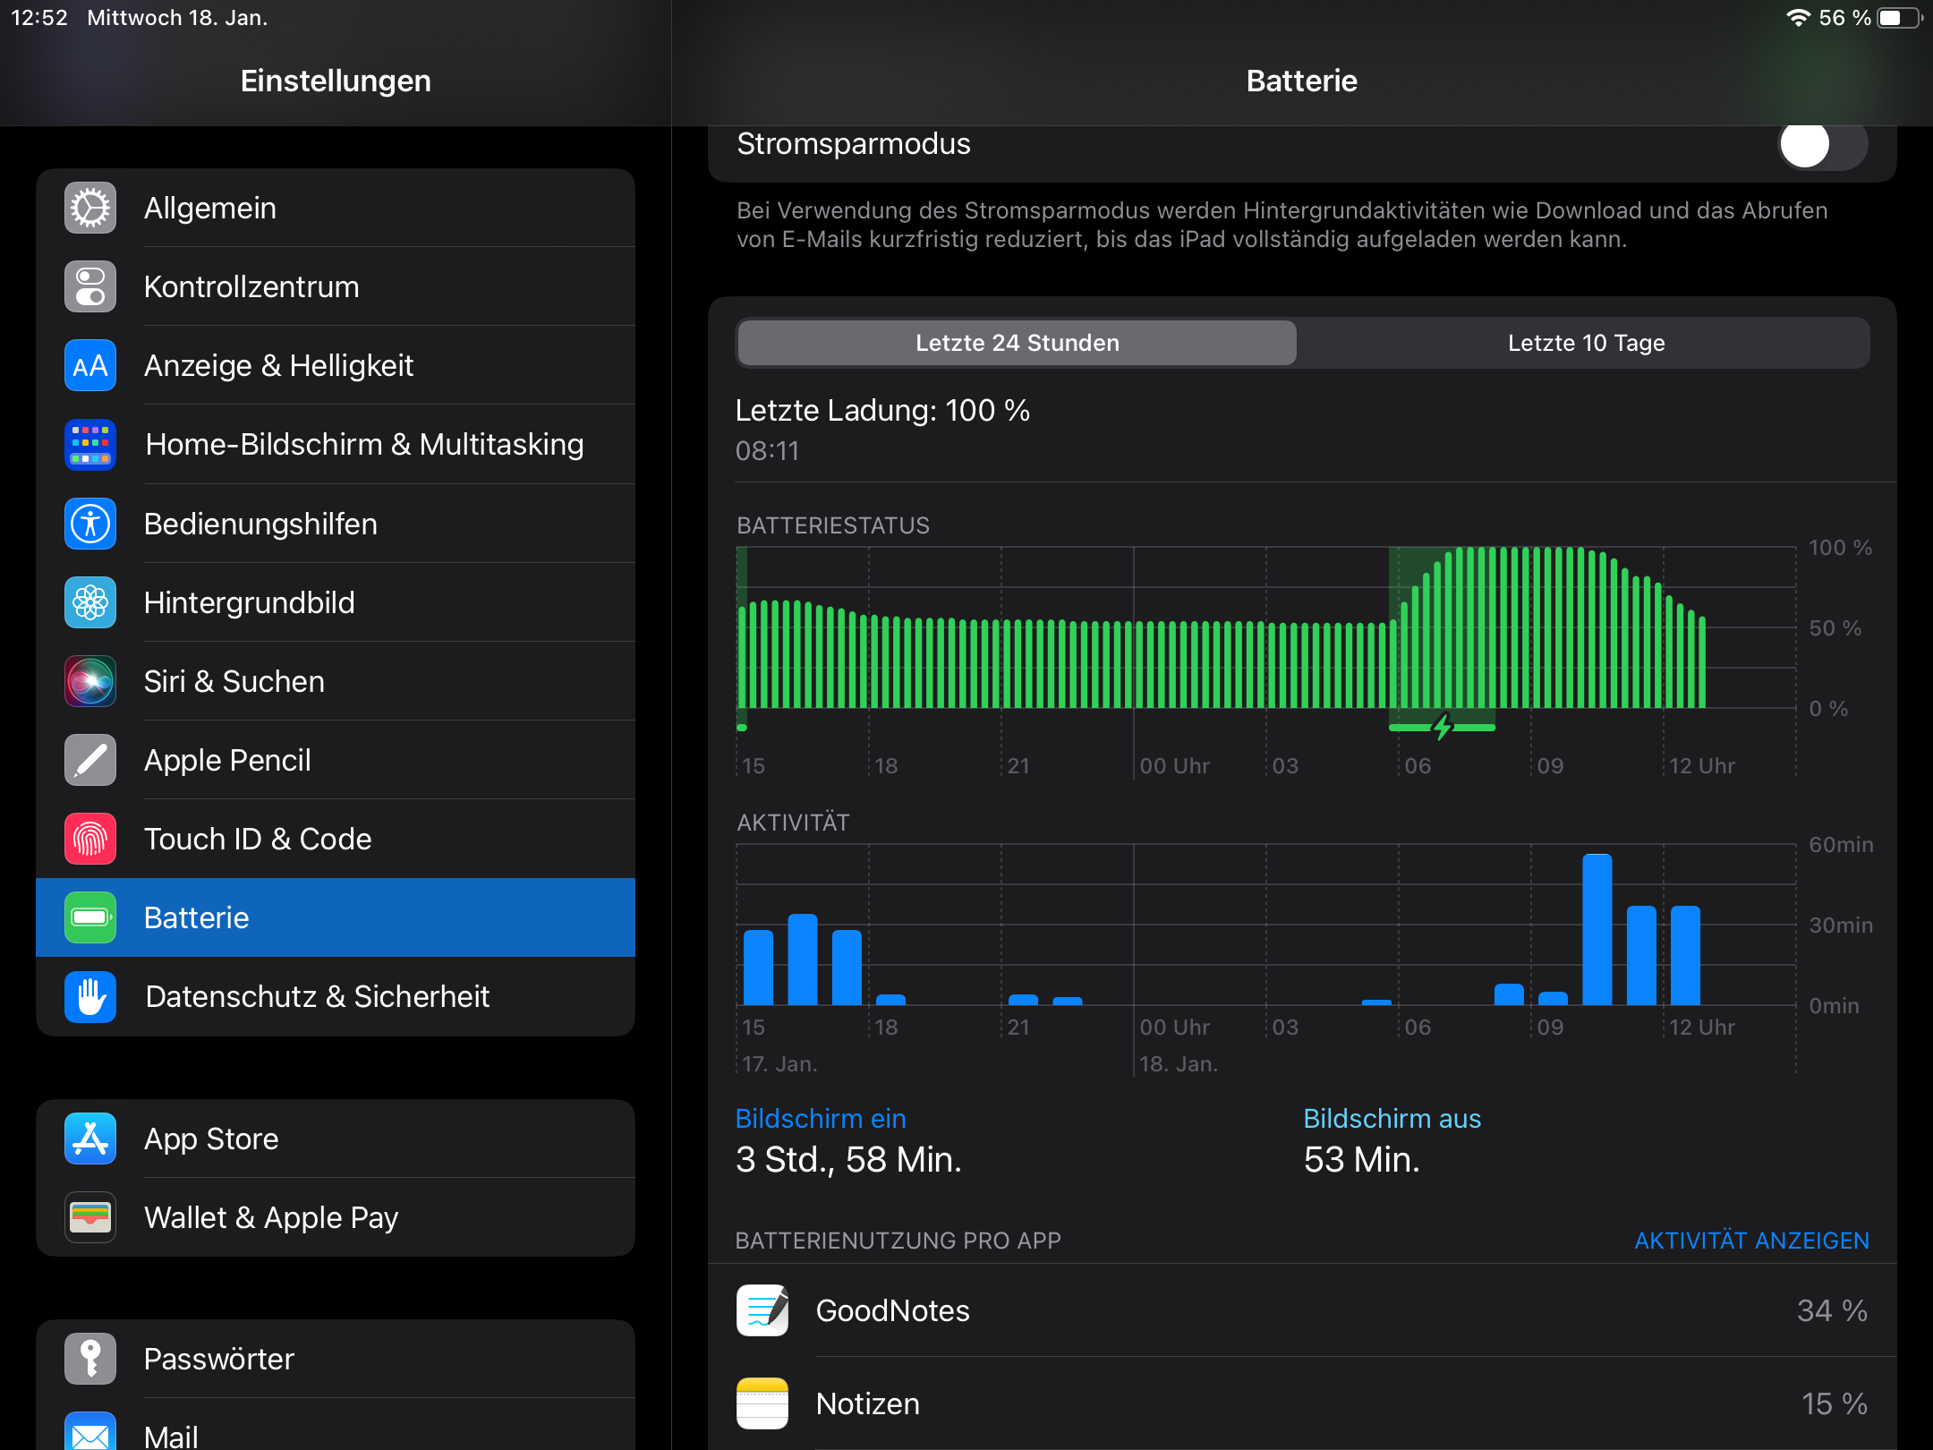Click the AKTIVITÄT ANZEIGEN link
Viewport: 1933px width, 1450px height.
pyautogui.click(x=1751, y=1241)
